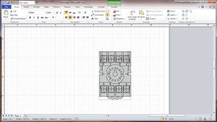Click Auto Align & Space
Viewport: 217px width, 122px height.
132,15
